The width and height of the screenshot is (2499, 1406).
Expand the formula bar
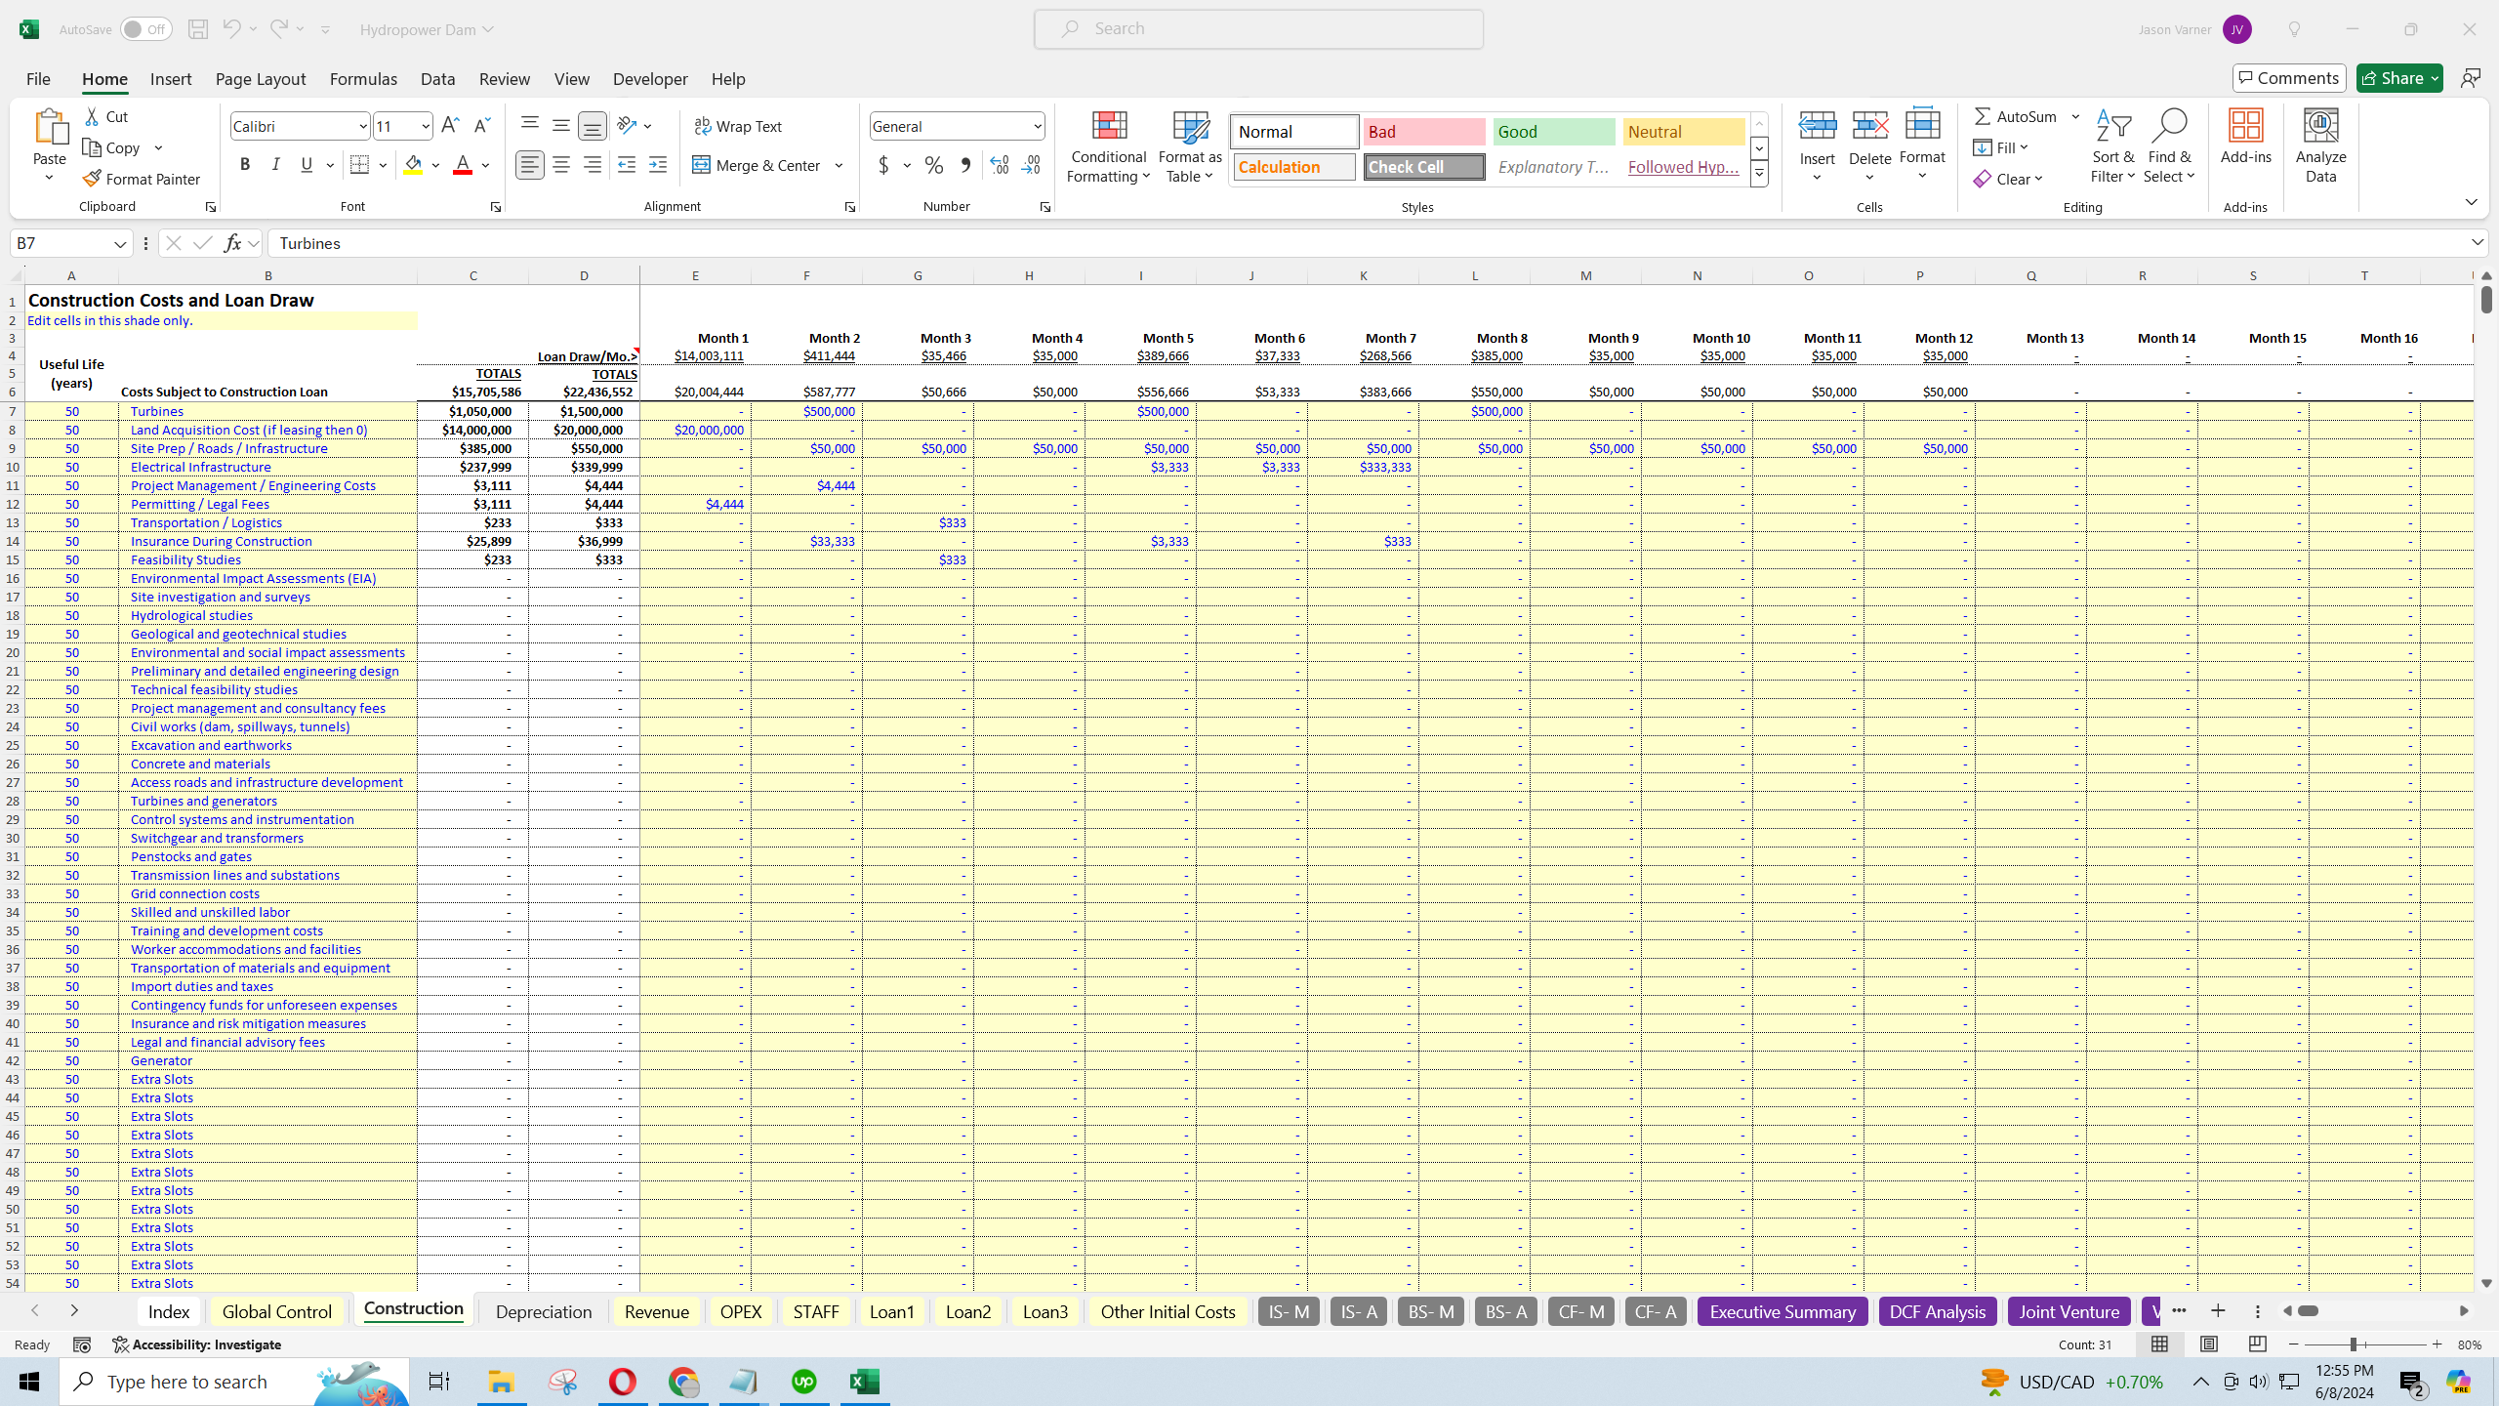click(2478, 242)
